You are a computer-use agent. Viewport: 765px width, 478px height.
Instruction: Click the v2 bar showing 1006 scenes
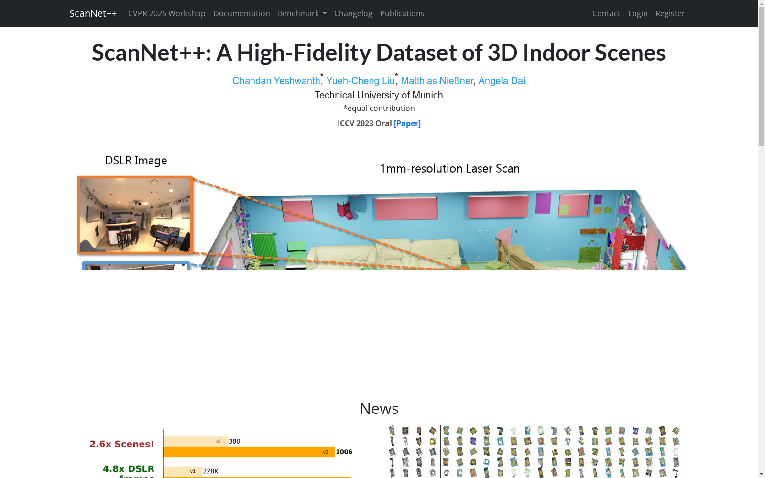click(x=249, y=451)
